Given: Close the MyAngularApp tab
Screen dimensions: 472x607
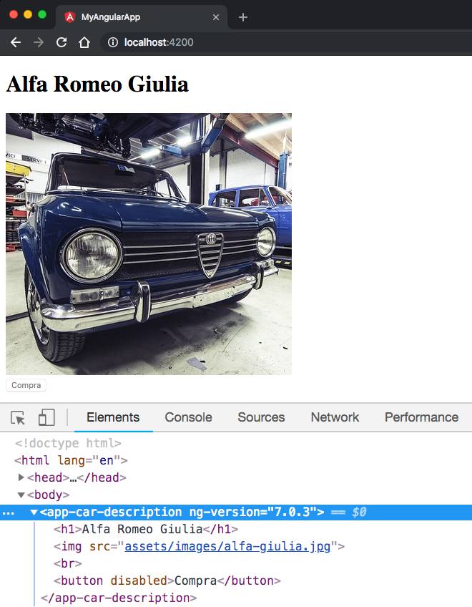Looking at the screenshot, I should [x=216, y=16].
